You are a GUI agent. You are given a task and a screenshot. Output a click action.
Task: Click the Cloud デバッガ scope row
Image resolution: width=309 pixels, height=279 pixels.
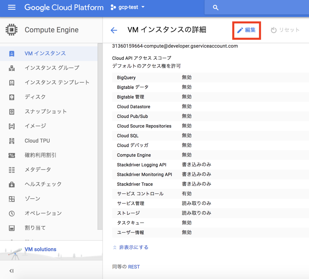(x=210, y=145)
